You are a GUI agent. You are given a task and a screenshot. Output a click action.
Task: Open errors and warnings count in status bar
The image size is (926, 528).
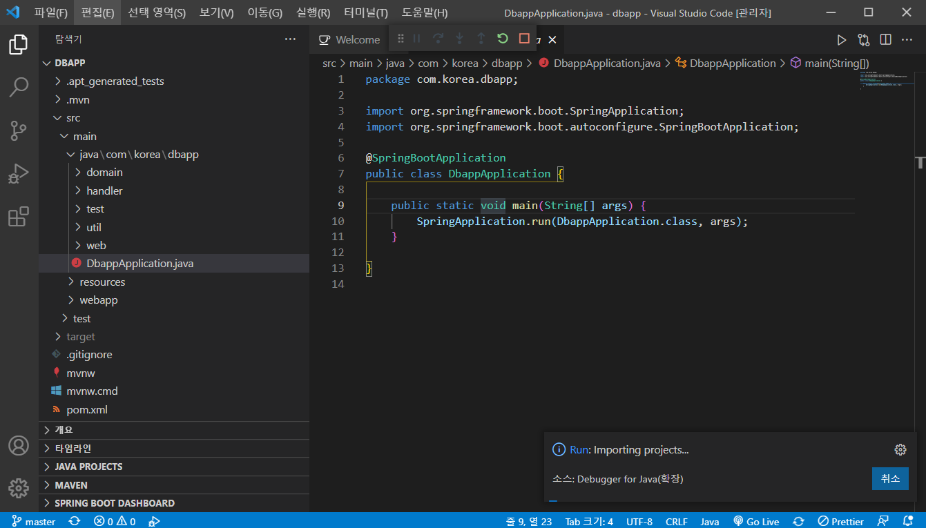[x=115, y=522]
